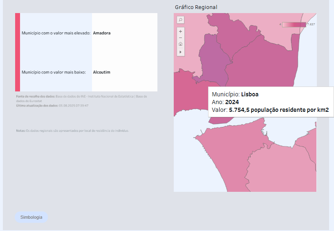The height and width of the screenshot is (231, 334).
Task: Zoom in on the map
Action: pyautogui.click(x=181, y=31)
